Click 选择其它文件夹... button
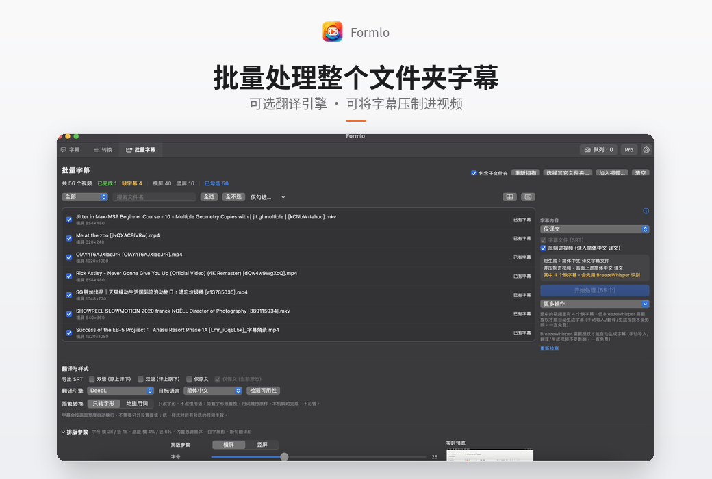Image resolution: width=712 pixels, height=479 pixels. pyautogui.click(x=568, y=173)
